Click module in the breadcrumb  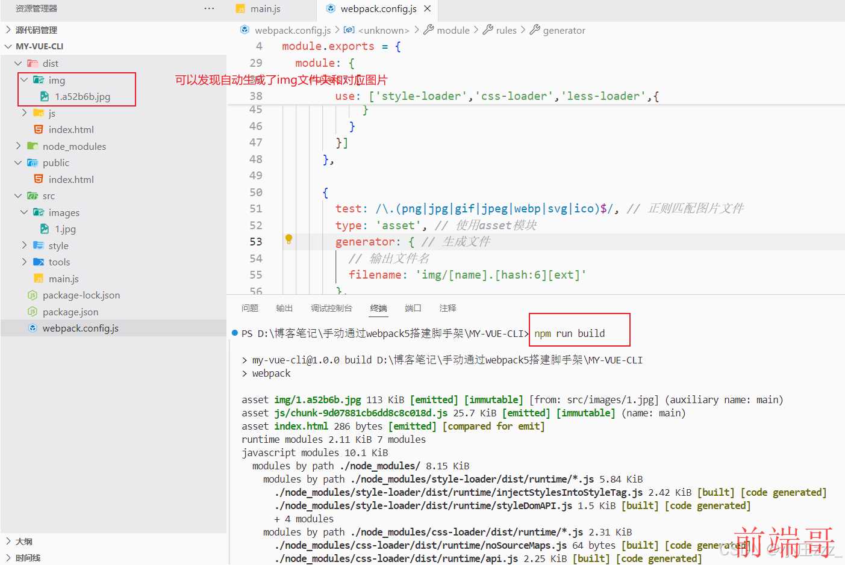pyautogui.click(x=453, y=30)
